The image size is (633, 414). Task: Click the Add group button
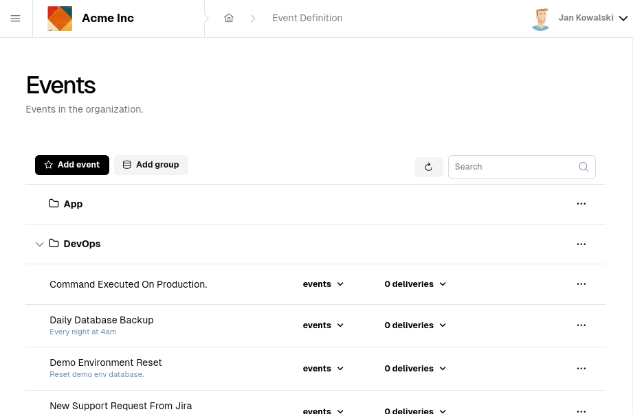151,165
